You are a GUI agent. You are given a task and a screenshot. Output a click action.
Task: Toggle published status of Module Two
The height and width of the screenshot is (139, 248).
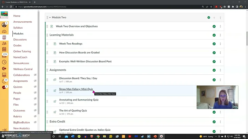209,18
